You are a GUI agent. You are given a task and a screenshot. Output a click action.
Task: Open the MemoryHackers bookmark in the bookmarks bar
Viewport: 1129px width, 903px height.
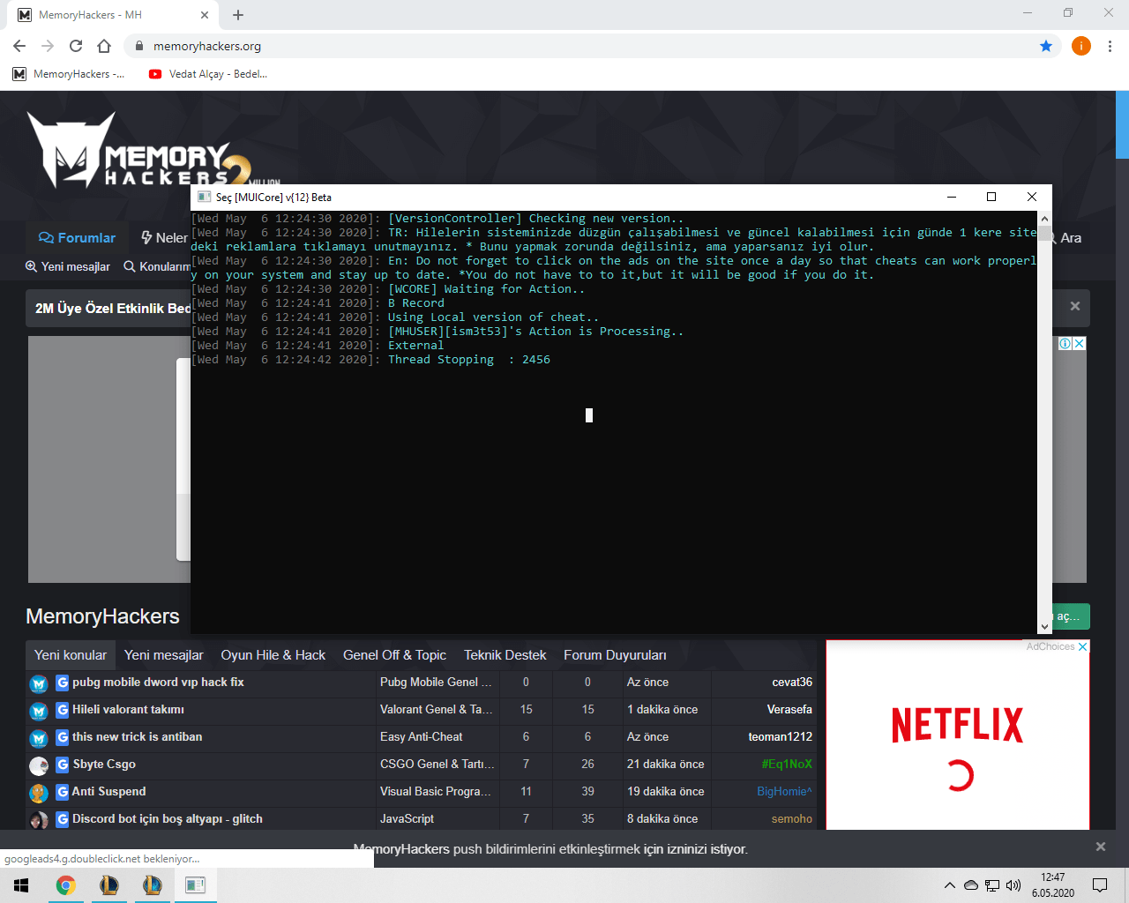69,74
